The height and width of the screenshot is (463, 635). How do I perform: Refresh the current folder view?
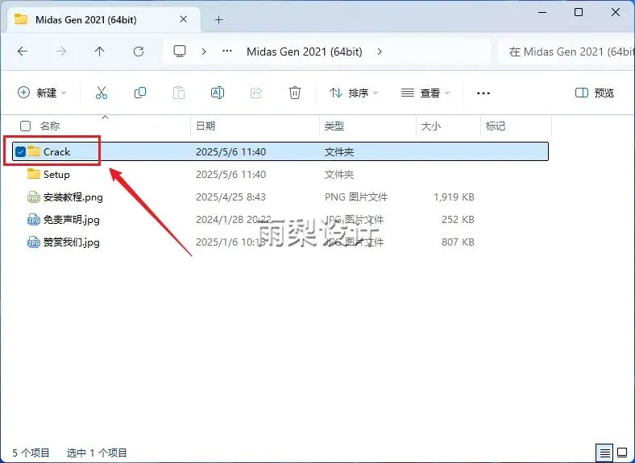(x=139, y=52)
